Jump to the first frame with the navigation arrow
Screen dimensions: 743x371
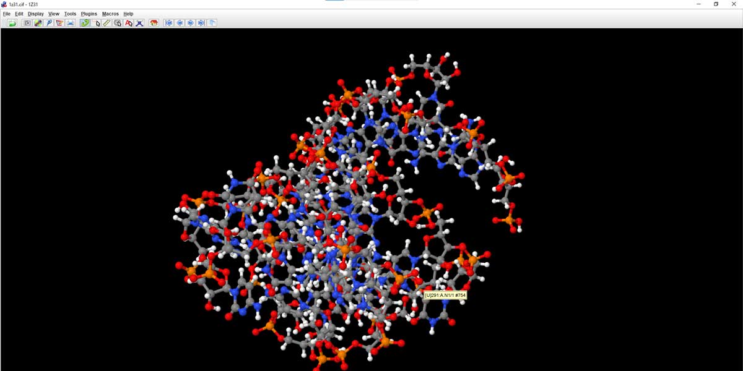(x=168, y=22)
